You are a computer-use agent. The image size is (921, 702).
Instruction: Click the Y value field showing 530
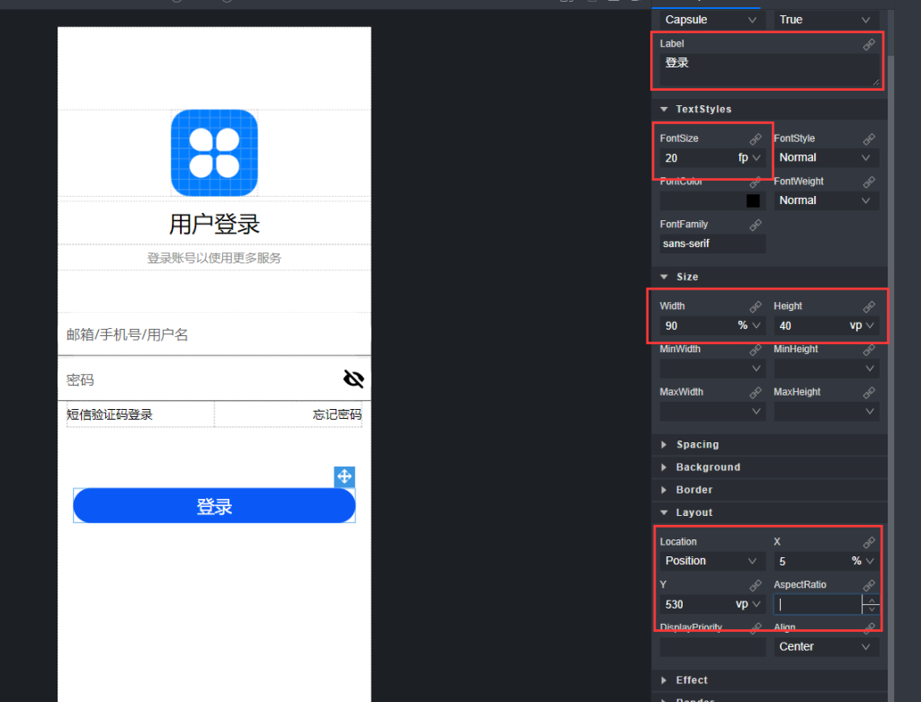697,604
